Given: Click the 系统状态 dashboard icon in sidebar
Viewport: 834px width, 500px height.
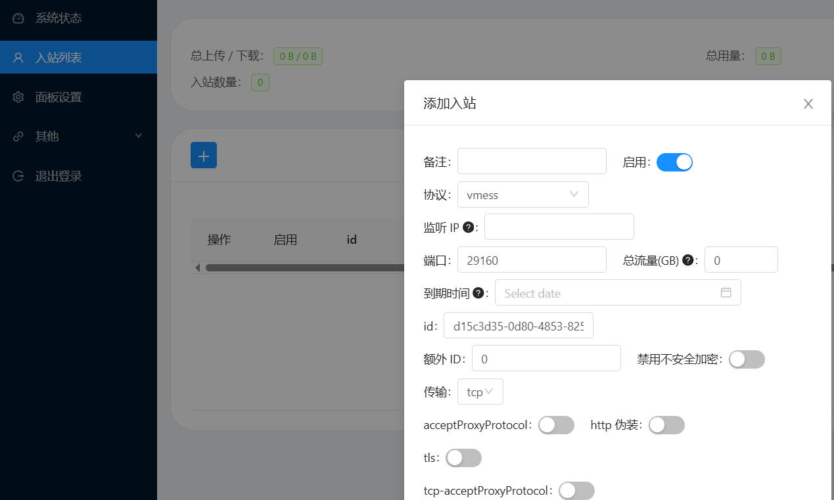Looking at the screenshot, I should [18, 18].
